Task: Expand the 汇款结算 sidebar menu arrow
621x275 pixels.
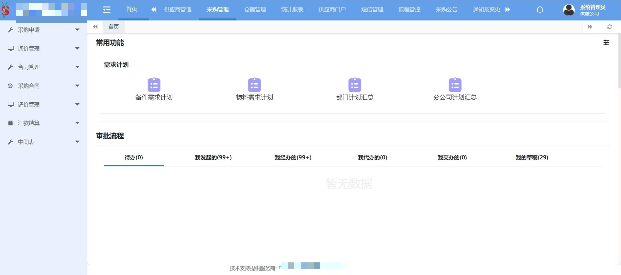Action: coord(77,123)
